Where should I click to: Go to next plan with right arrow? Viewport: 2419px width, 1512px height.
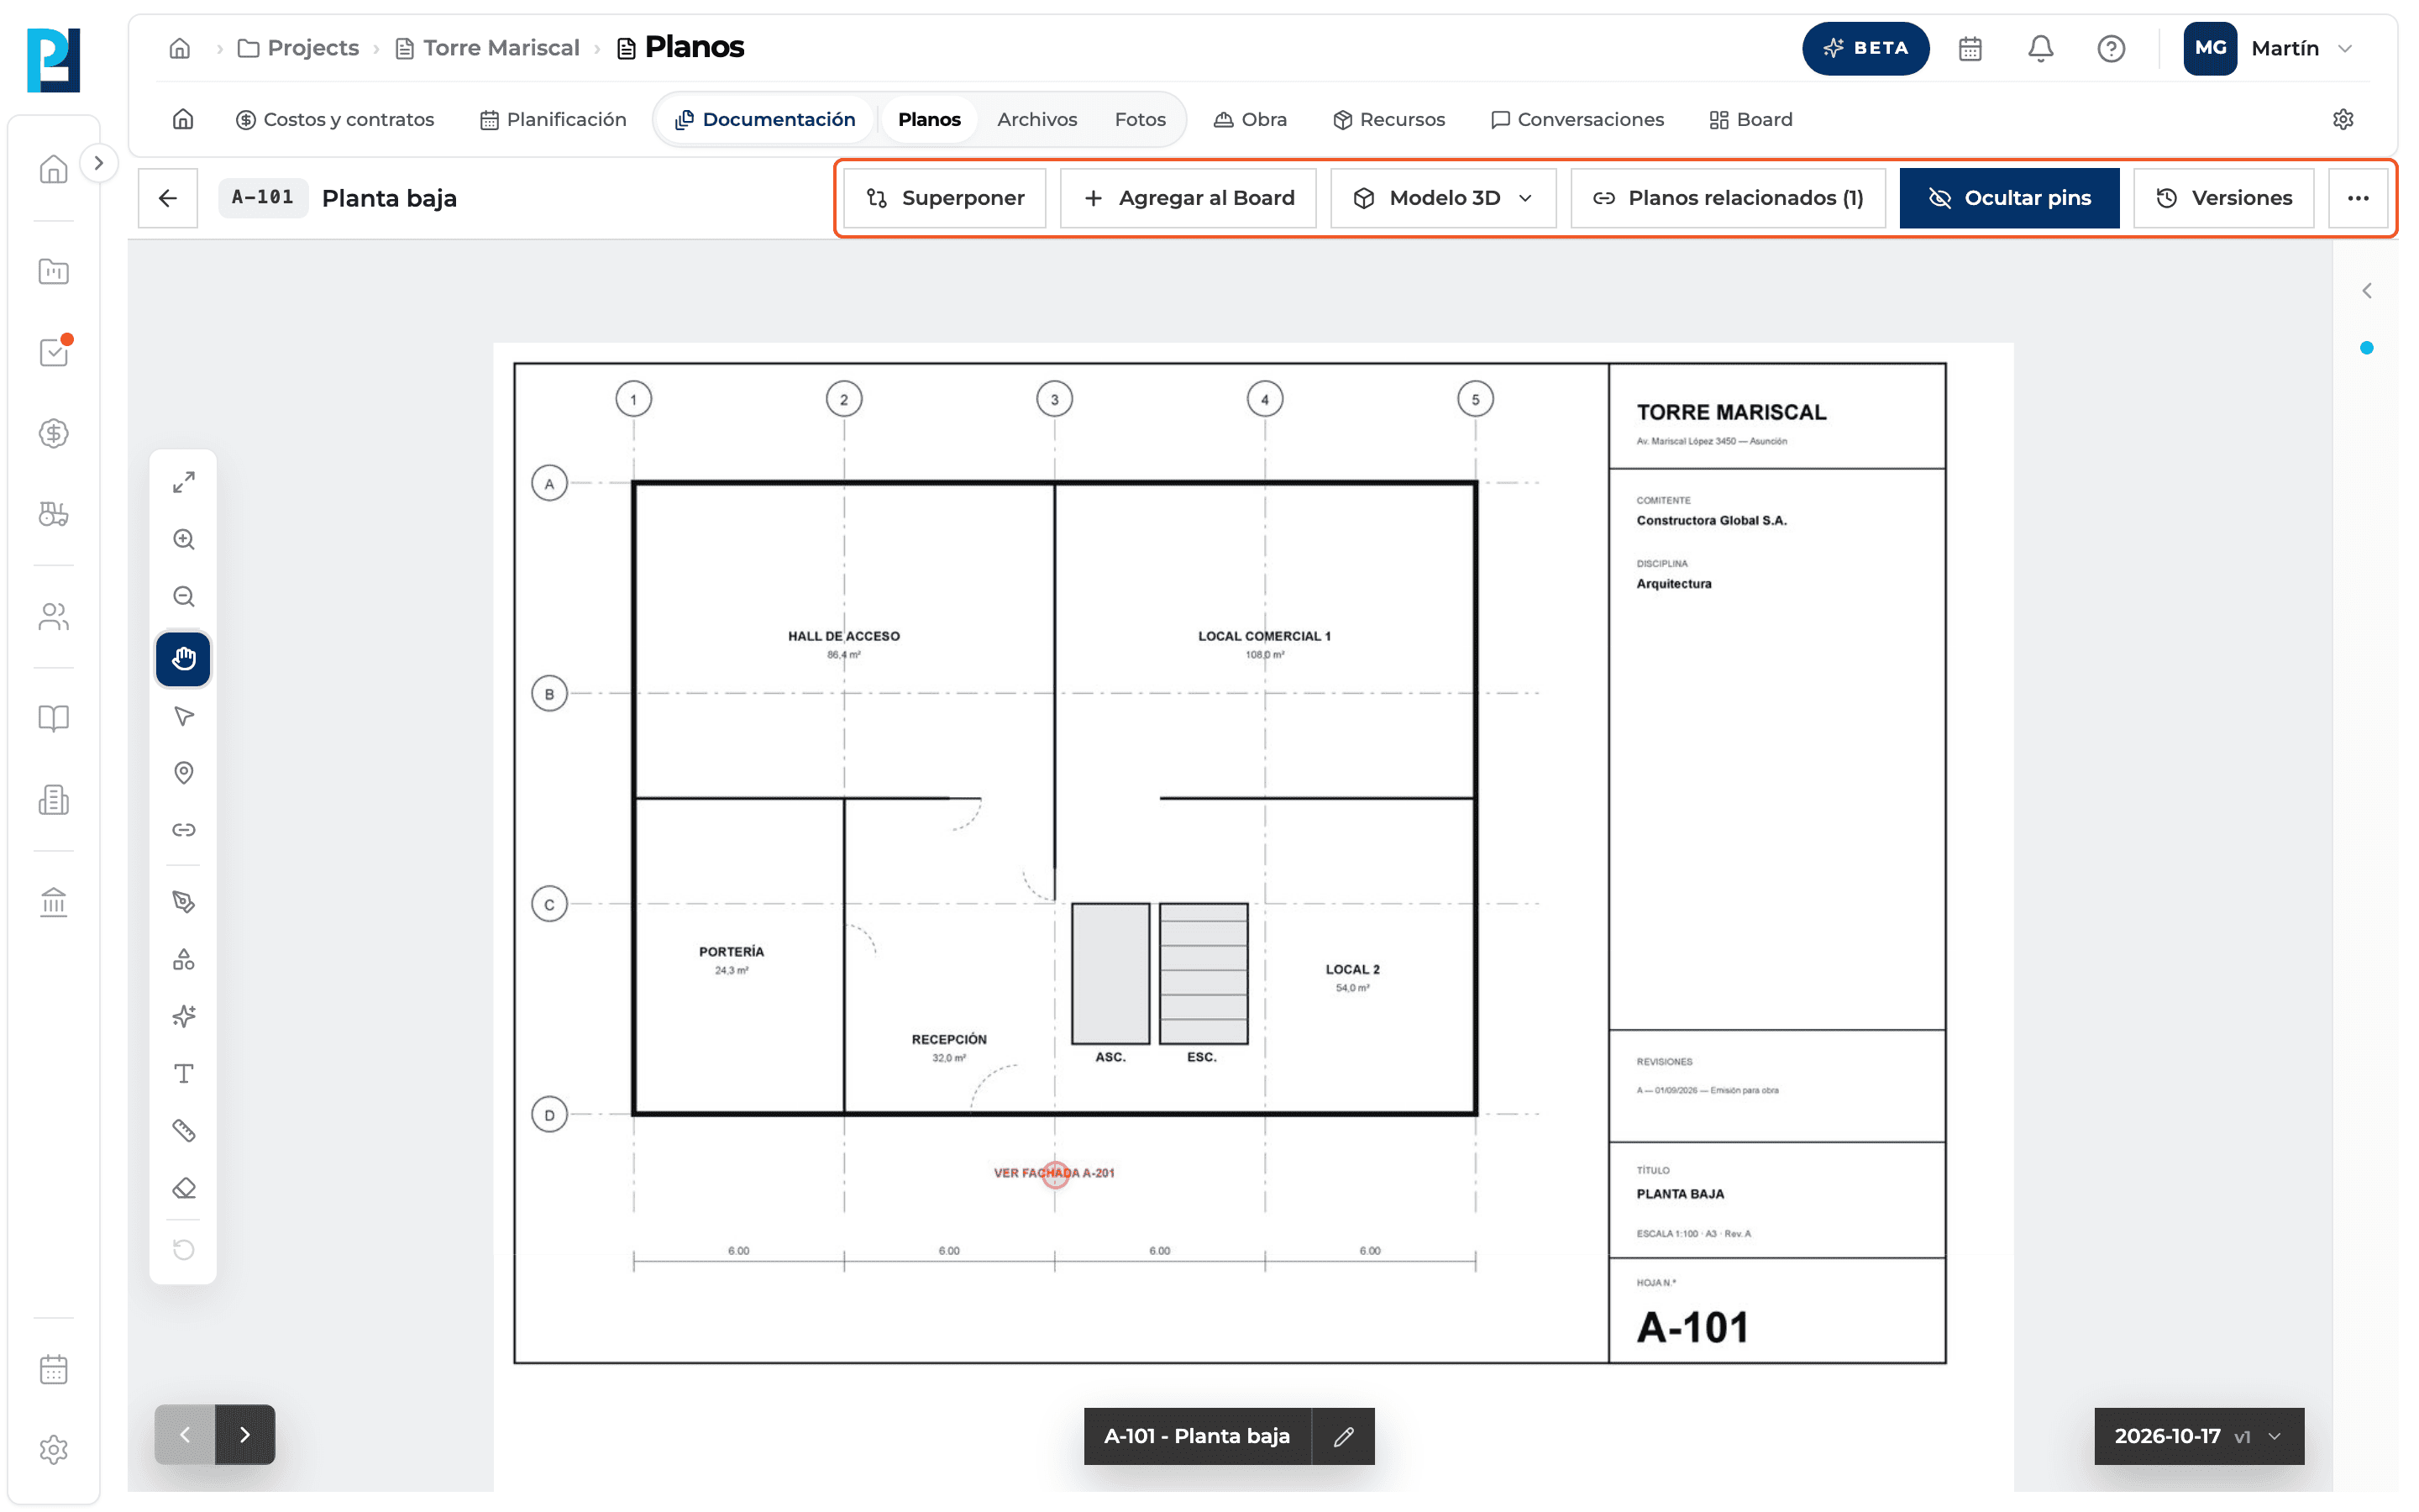245,1435
